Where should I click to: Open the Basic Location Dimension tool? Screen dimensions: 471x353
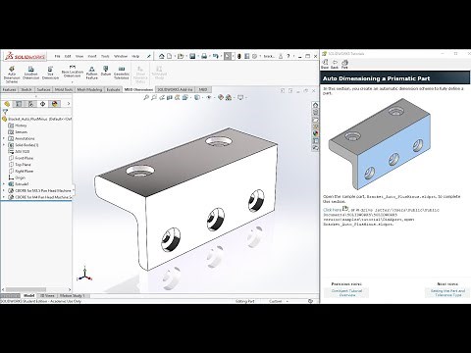coord(73,72)
